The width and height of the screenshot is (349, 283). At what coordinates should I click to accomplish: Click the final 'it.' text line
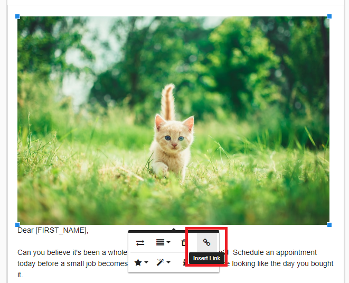point(20,275)
